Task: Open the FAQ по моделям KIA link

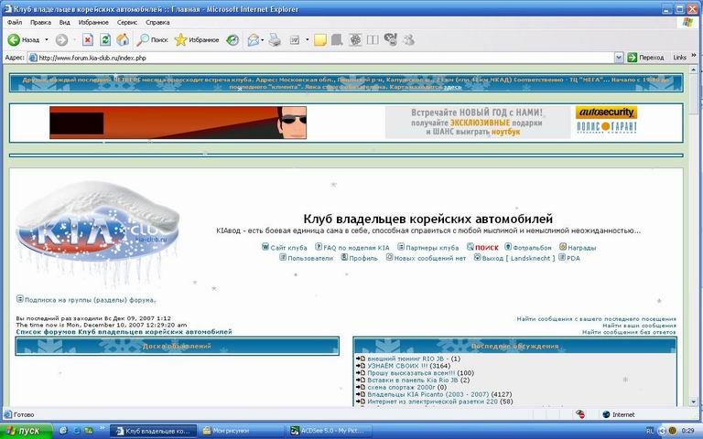Action: (356, 247)
